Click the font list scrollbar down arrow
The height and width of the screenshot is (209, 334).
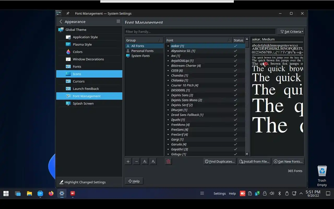pos(247,154)
